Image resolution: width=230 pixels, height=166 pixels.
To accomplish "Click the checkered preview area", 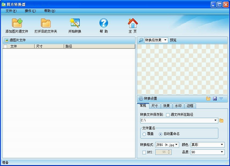I will (182, 69).
